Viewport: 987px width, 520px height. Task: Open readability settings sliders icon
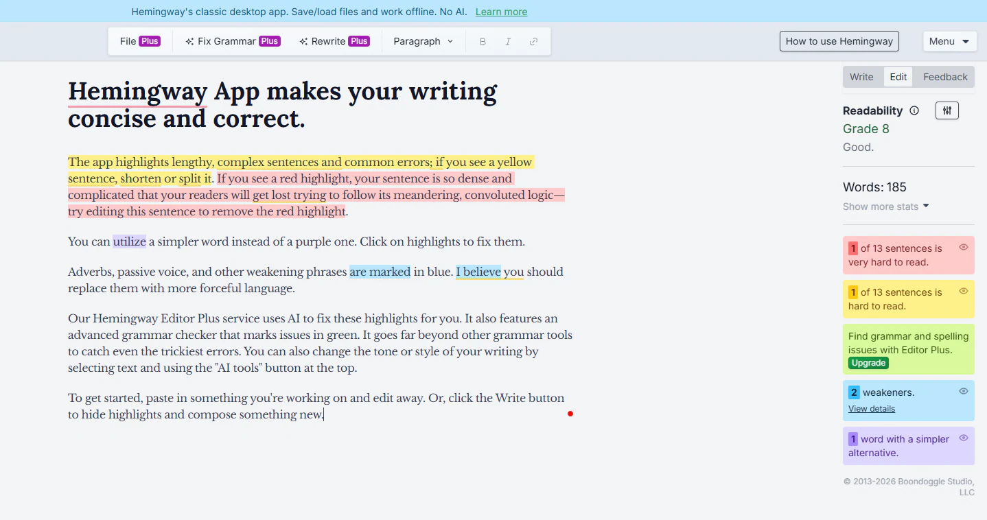click(x=947, y=110)
